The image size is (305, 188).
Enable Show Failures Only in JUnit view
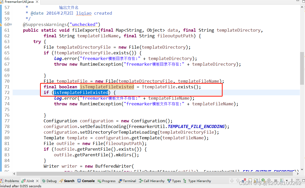[x=244, y=180]
